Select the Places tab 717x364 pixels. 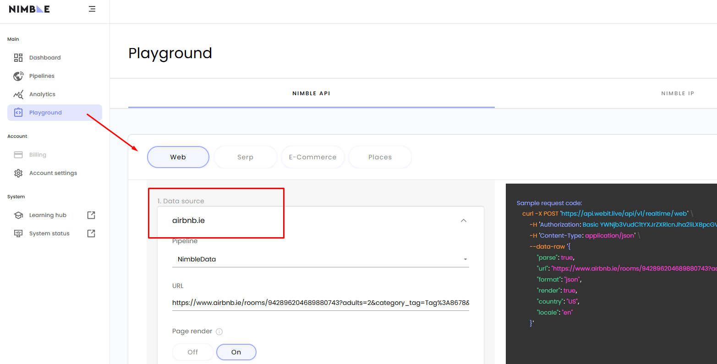[x=380, y=157]
